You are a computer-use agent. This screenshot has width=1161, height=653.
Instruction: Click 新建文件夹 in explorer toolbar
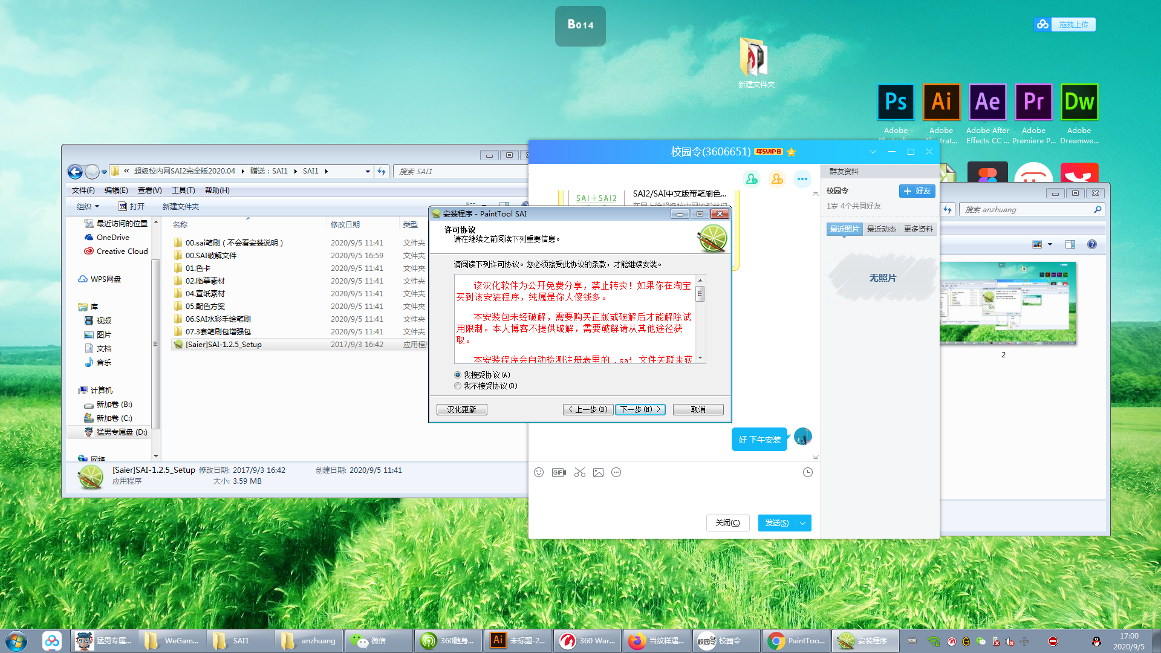[x=180, y=206]
